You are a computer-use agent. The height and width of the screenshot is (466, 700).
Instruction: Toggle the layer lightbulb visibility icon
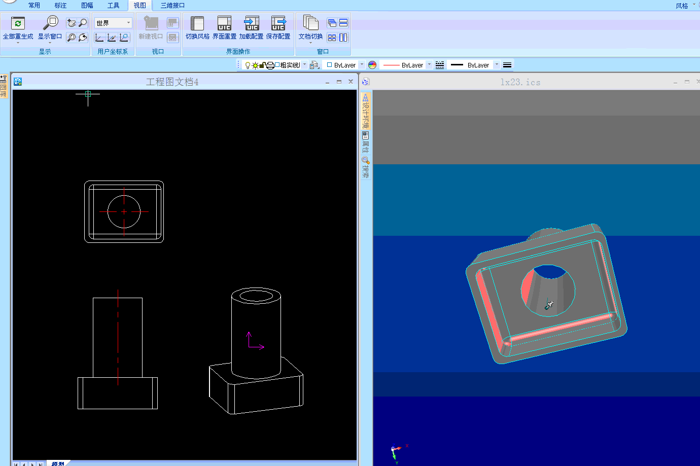click(x=248, y=65)
